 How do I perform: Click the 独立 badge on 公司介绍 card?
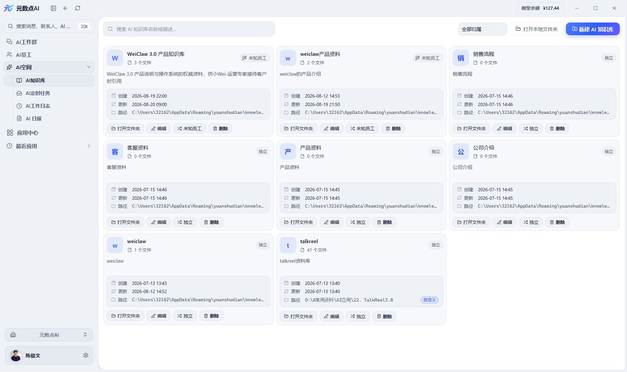click(x=608, y=151)
